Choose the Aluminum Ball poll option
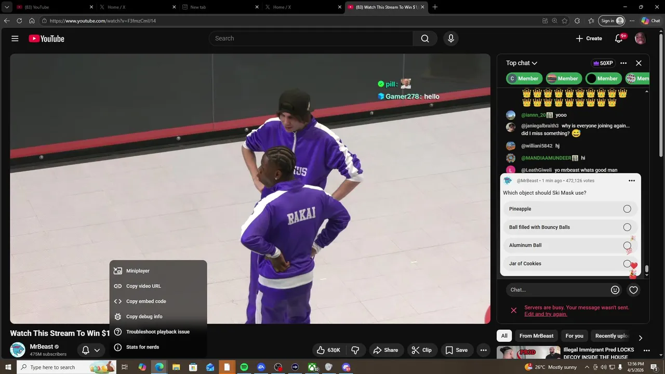Screen dimensions: 665x374 (x=570, y=245)
